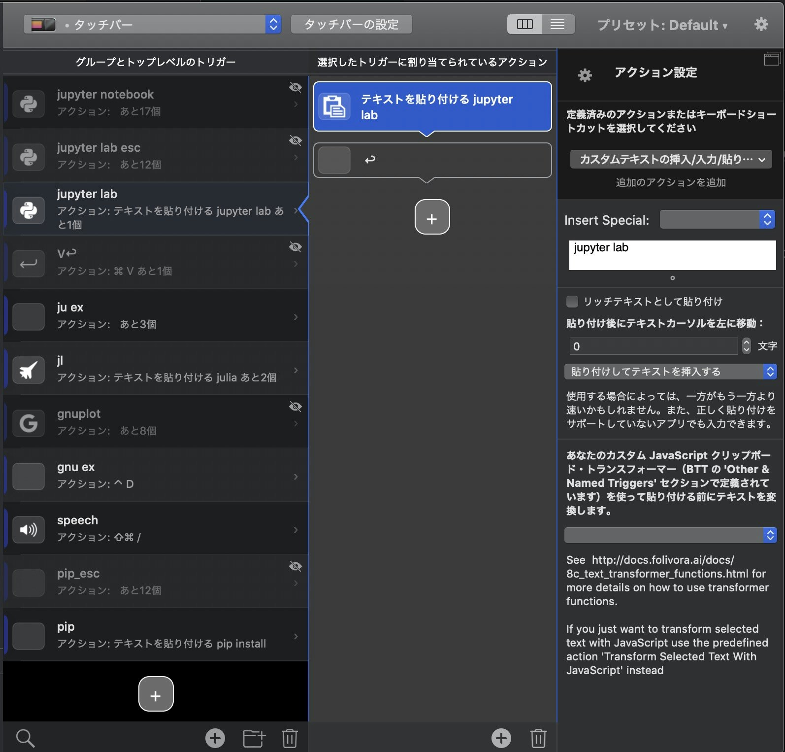Switch to the list view layout
785x752 pixels.
pyautogui.click(x=558, y=24)
